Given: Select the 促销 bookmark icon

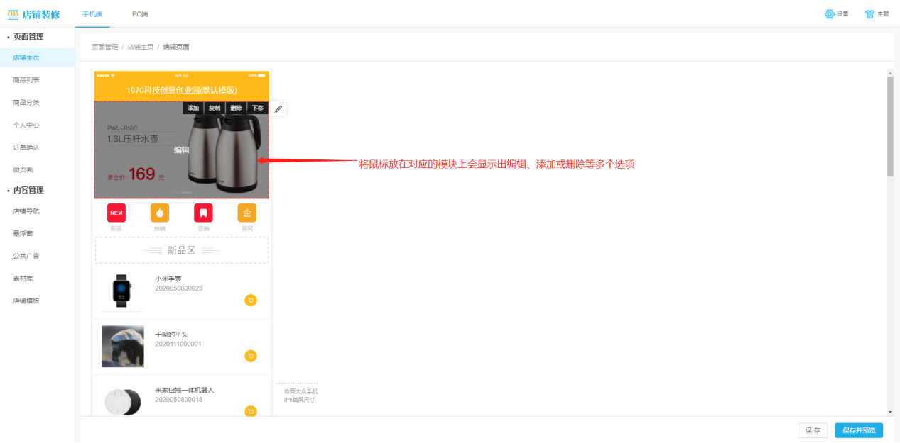Looking at the screenshot, I should tap(203, 212).
